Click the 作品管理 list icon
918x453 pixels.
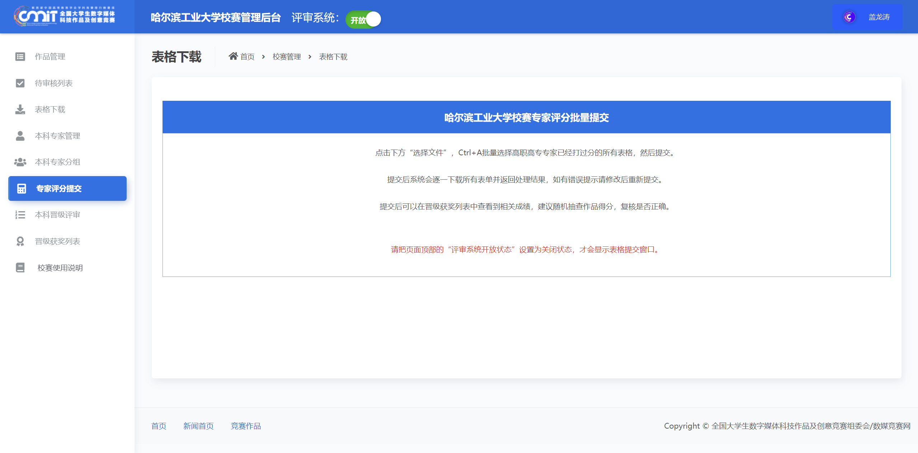[20, 57]
